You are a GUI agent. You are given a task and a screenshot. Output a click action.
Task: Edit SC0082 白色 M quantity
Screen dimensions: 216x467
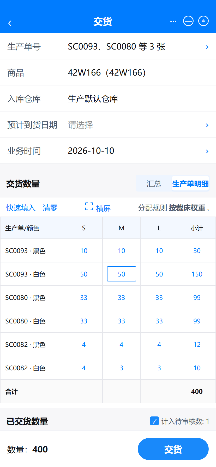(122, 368)
